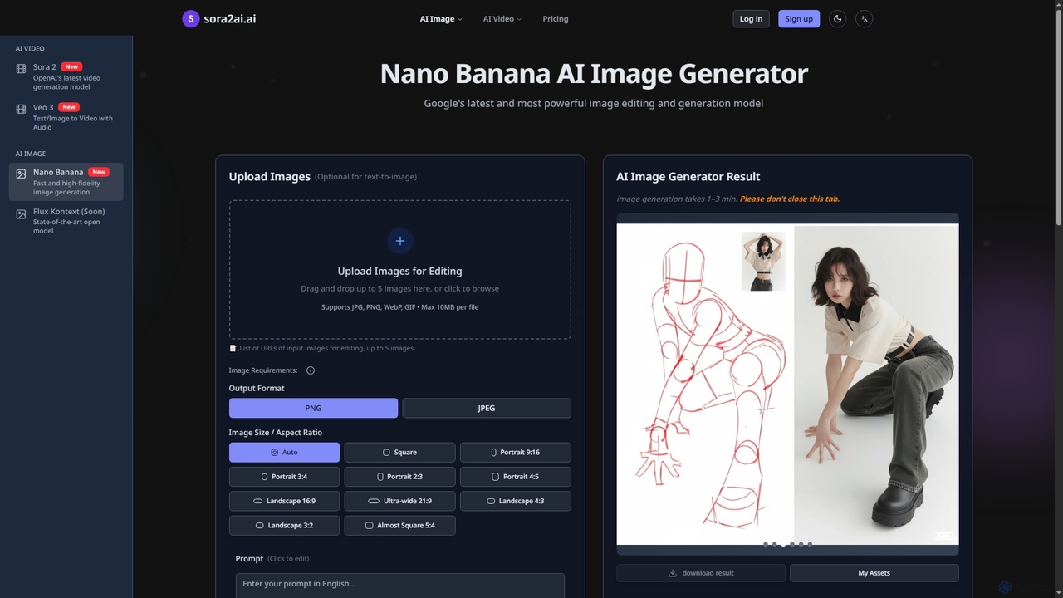Choose Portrait 9:16 aspect ratio
1063x598 pixels.
pyautogui.click(x=516, y=453)
